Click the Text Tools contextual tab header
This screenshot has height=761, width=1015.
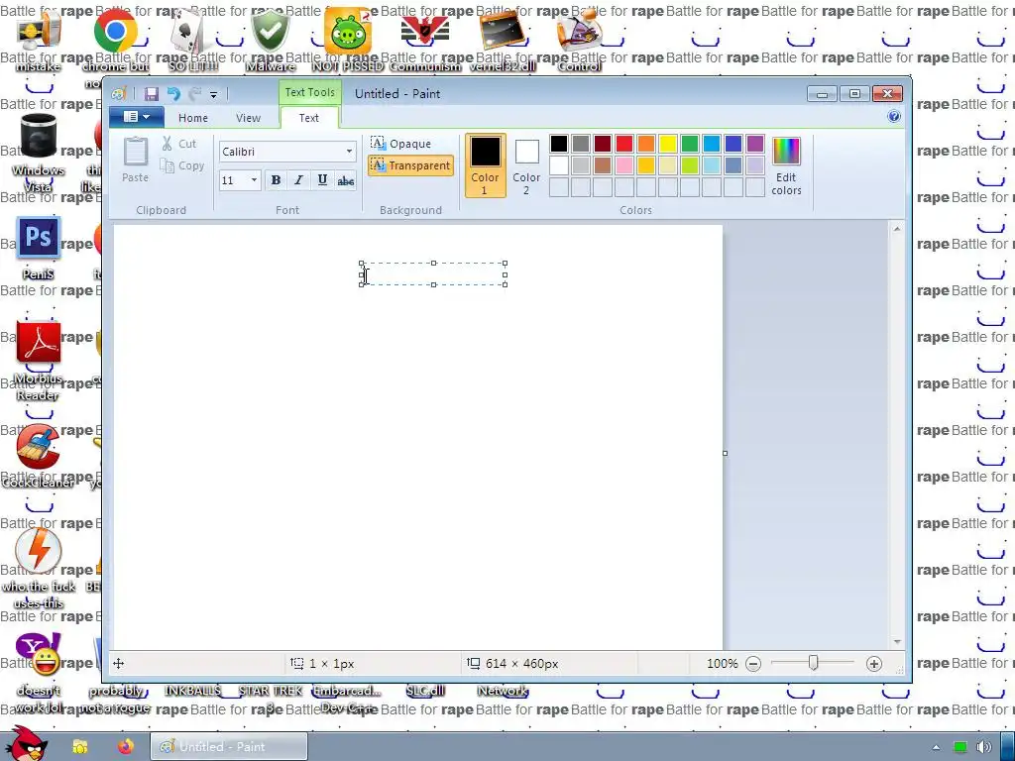[x=309, y=92]
